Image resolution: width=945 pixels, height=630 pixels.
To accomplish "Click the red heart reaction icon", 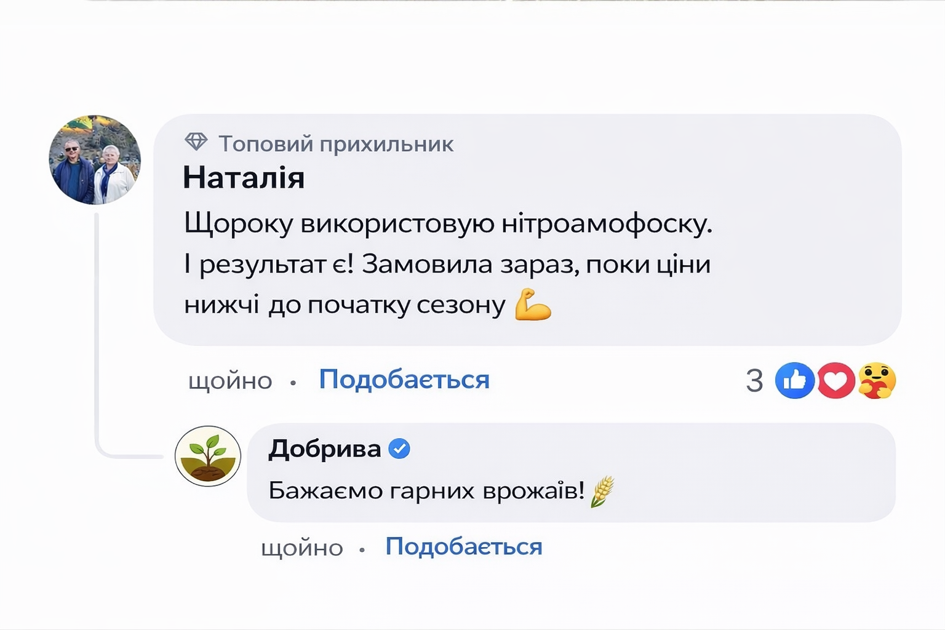I will [835, 380].
